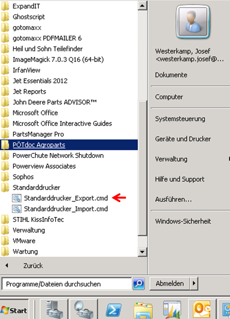Viewport: 230px width, 319px height.
Task: Launch Outlook from the taskbar
Action: pos(202,310)
